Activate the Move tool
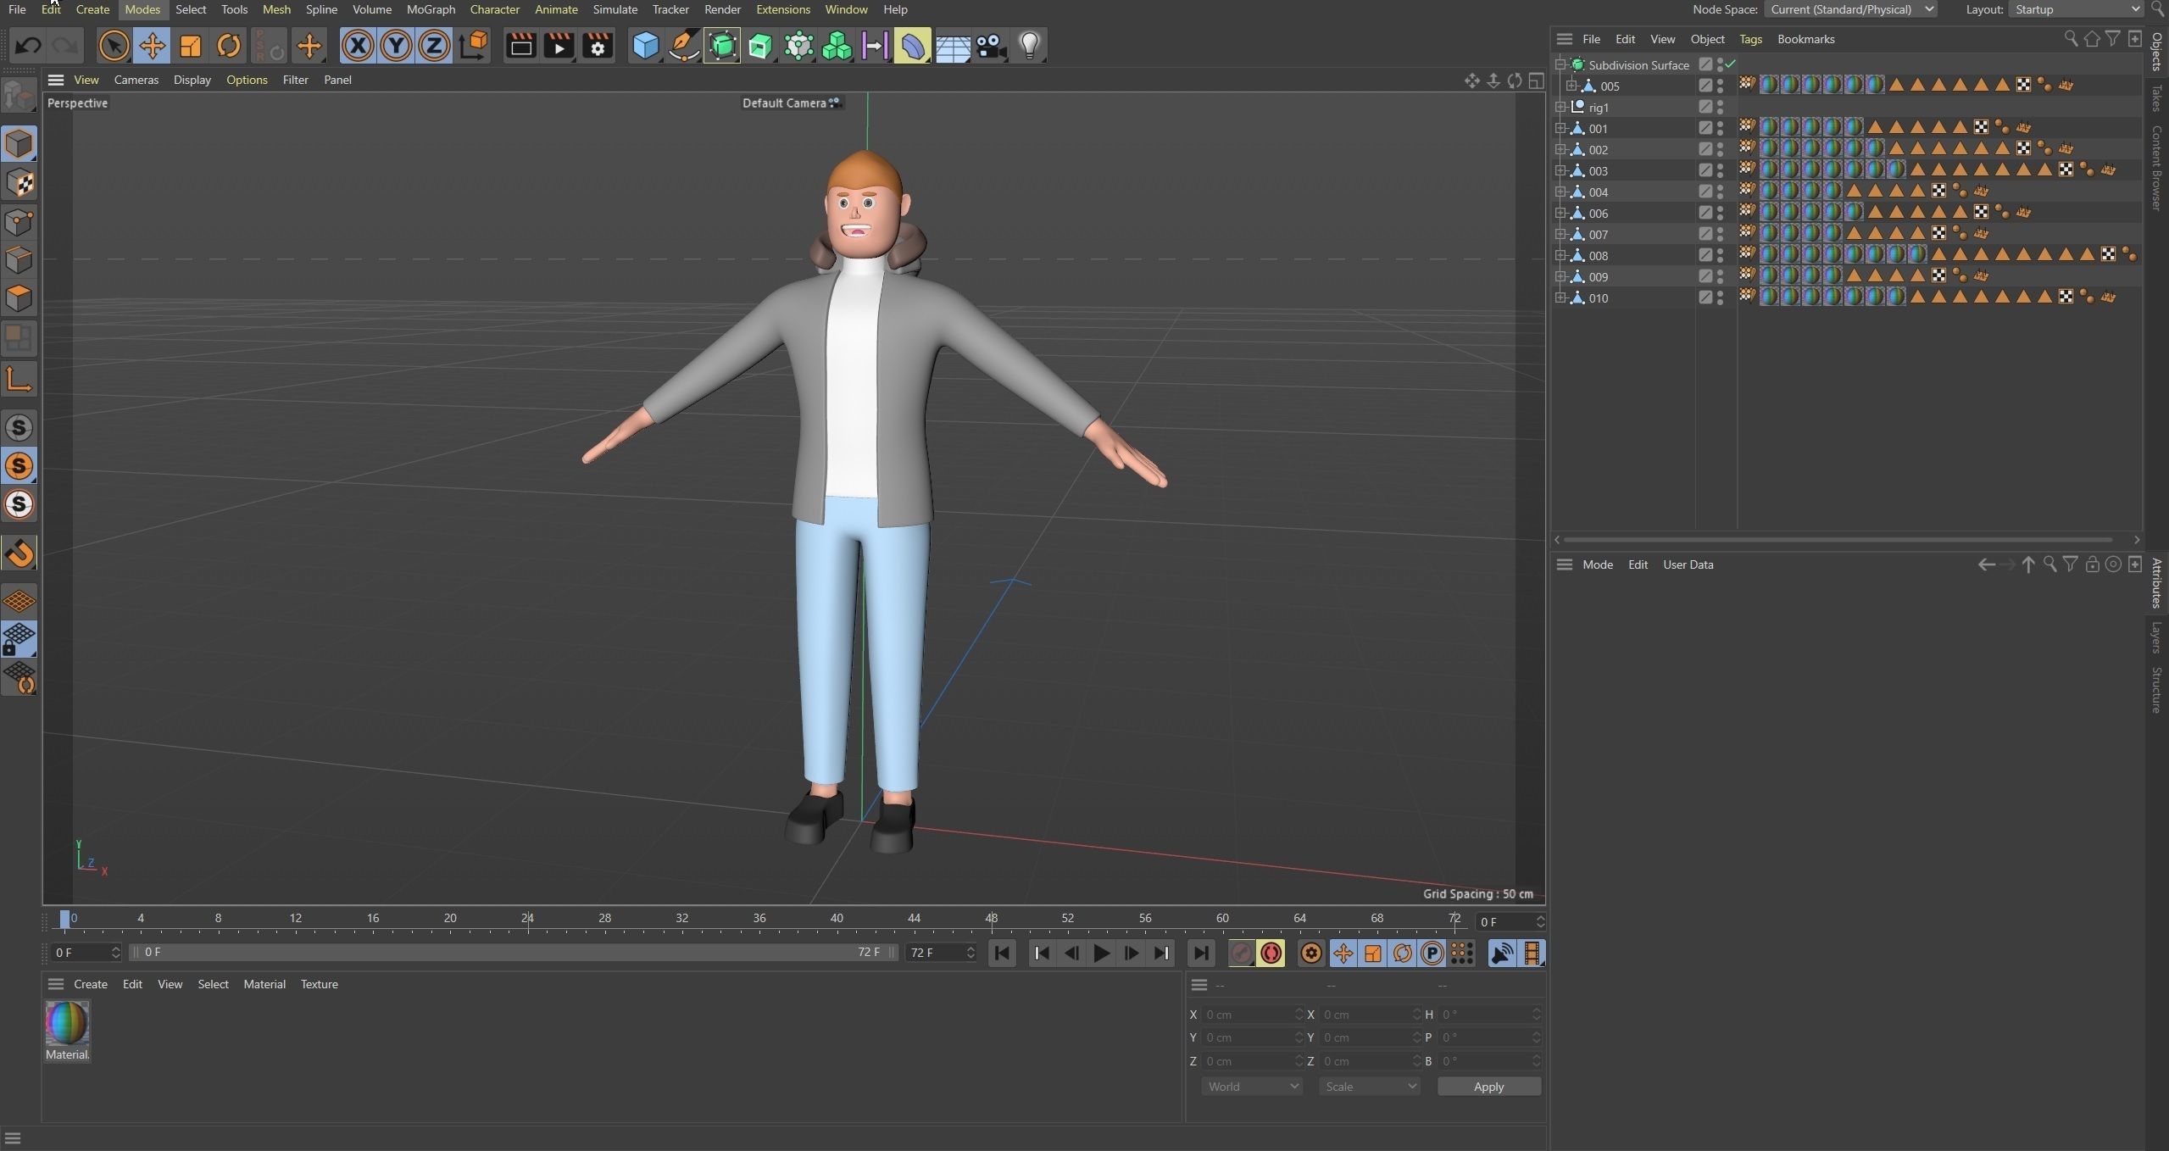 tap(153, 46)
